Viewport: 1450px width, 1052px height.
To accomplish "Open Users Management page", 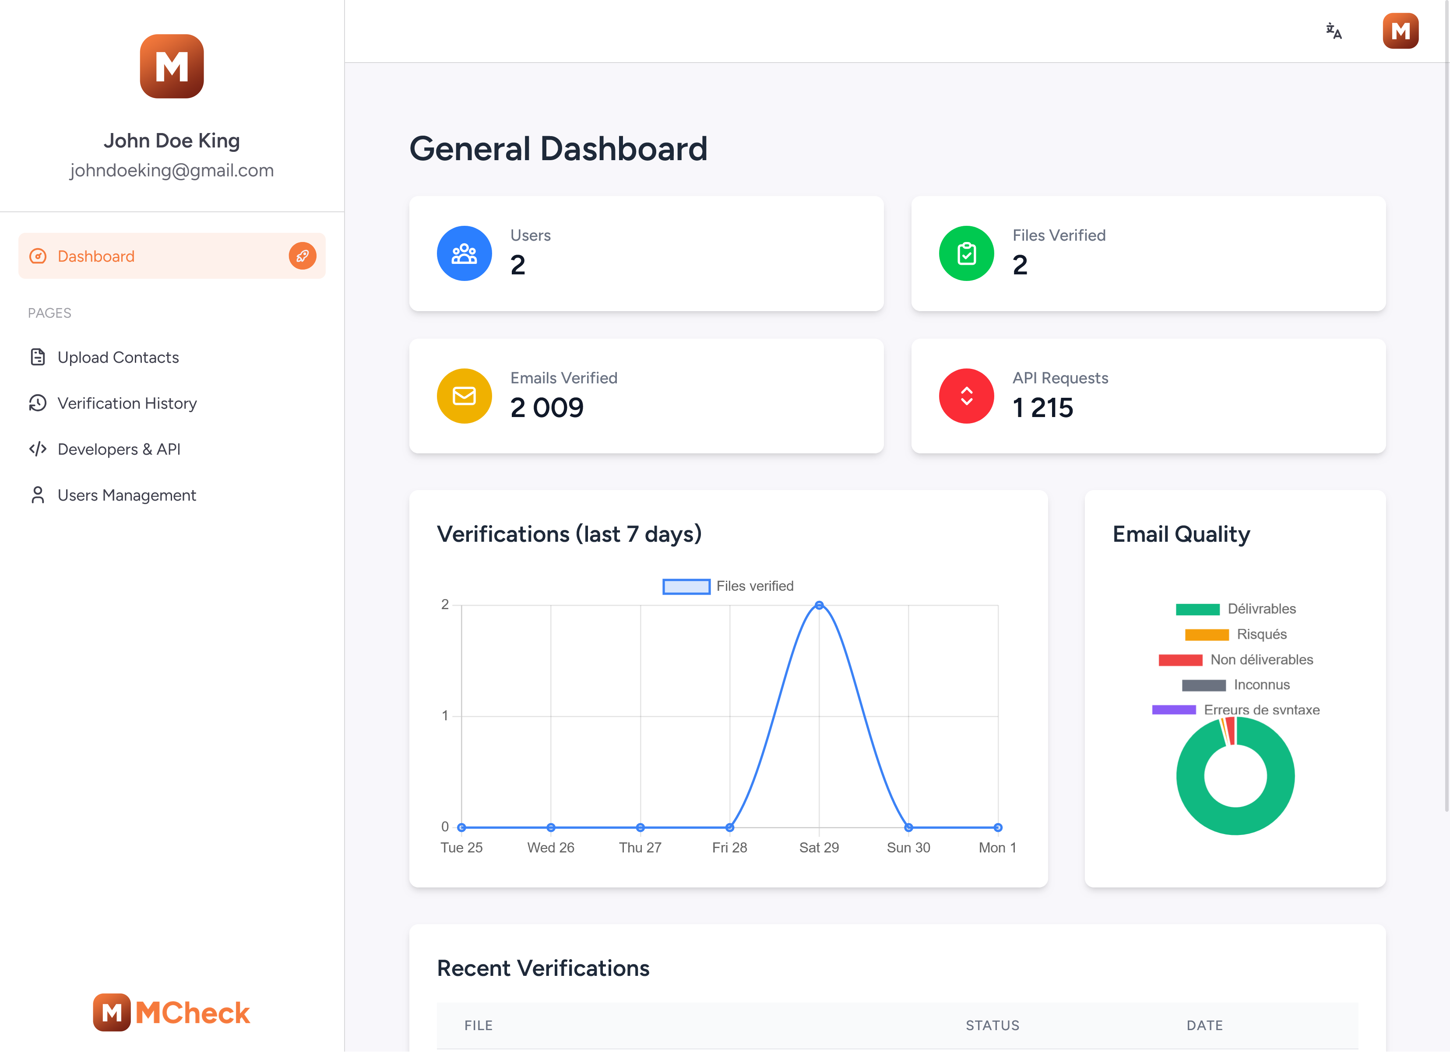I will [x=127, y=494].
